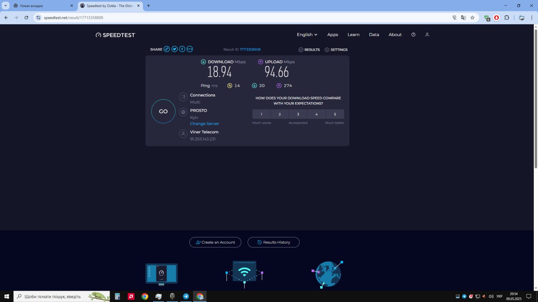The width and height of the screenshot is (538, 302).
Task: Click the desktop app illustration icon
Action: [x=161, y=274]
